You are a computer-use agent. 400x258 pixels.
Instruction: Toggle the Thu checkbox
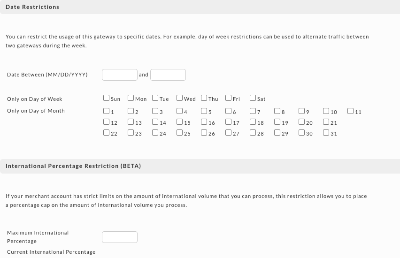pyautogui.click(x=204, y=98)
